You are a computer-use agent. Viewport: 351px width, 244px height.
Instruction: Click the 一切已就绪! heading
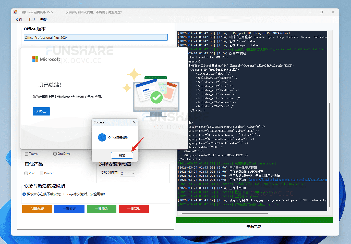(x=47, y=85)
